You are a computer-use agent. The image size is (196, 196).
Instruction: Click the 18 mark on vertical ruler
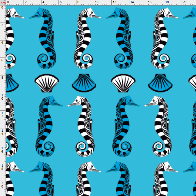point(2,167)
